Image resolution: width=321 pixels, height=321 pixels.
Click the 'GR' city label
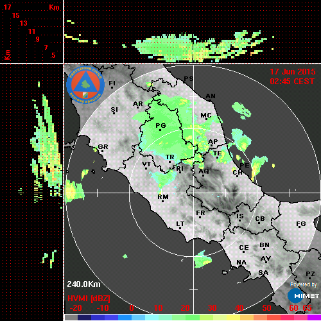[x=103, y=147]
